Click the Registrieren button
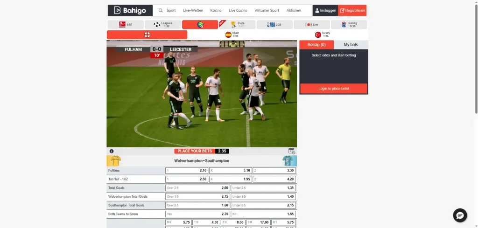This screenshot has height=228, width=478. click(352, 10)
